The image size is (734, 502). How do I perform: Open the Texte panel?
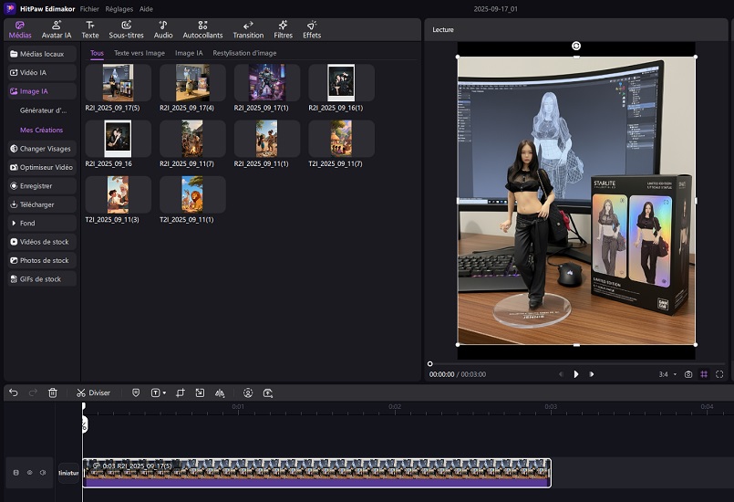(x=90, y=29)
